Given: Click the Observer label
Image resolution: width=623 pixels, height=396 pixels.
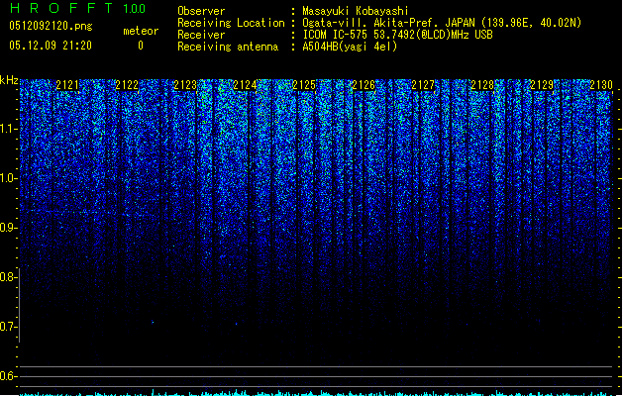Looking at the screenshot, I should pos(201,11).
